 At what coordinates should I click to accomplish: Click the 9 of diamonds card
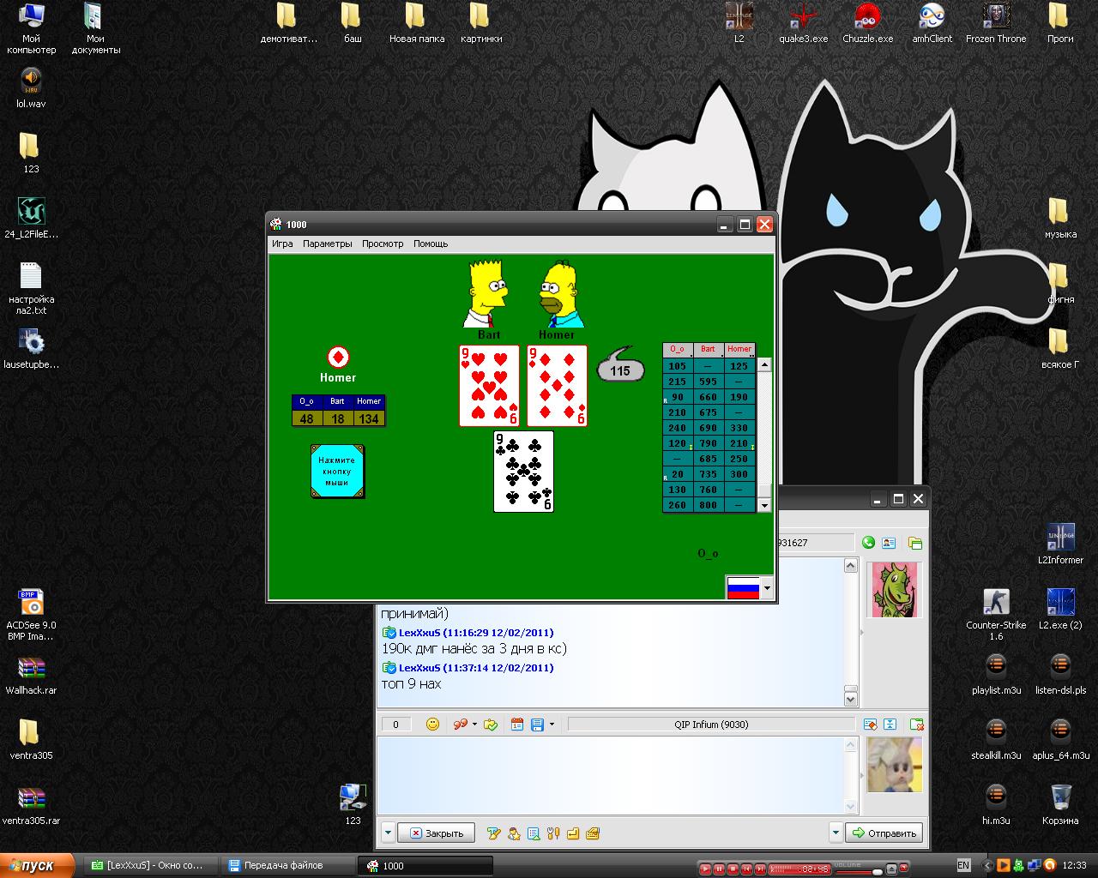(557, 386)
